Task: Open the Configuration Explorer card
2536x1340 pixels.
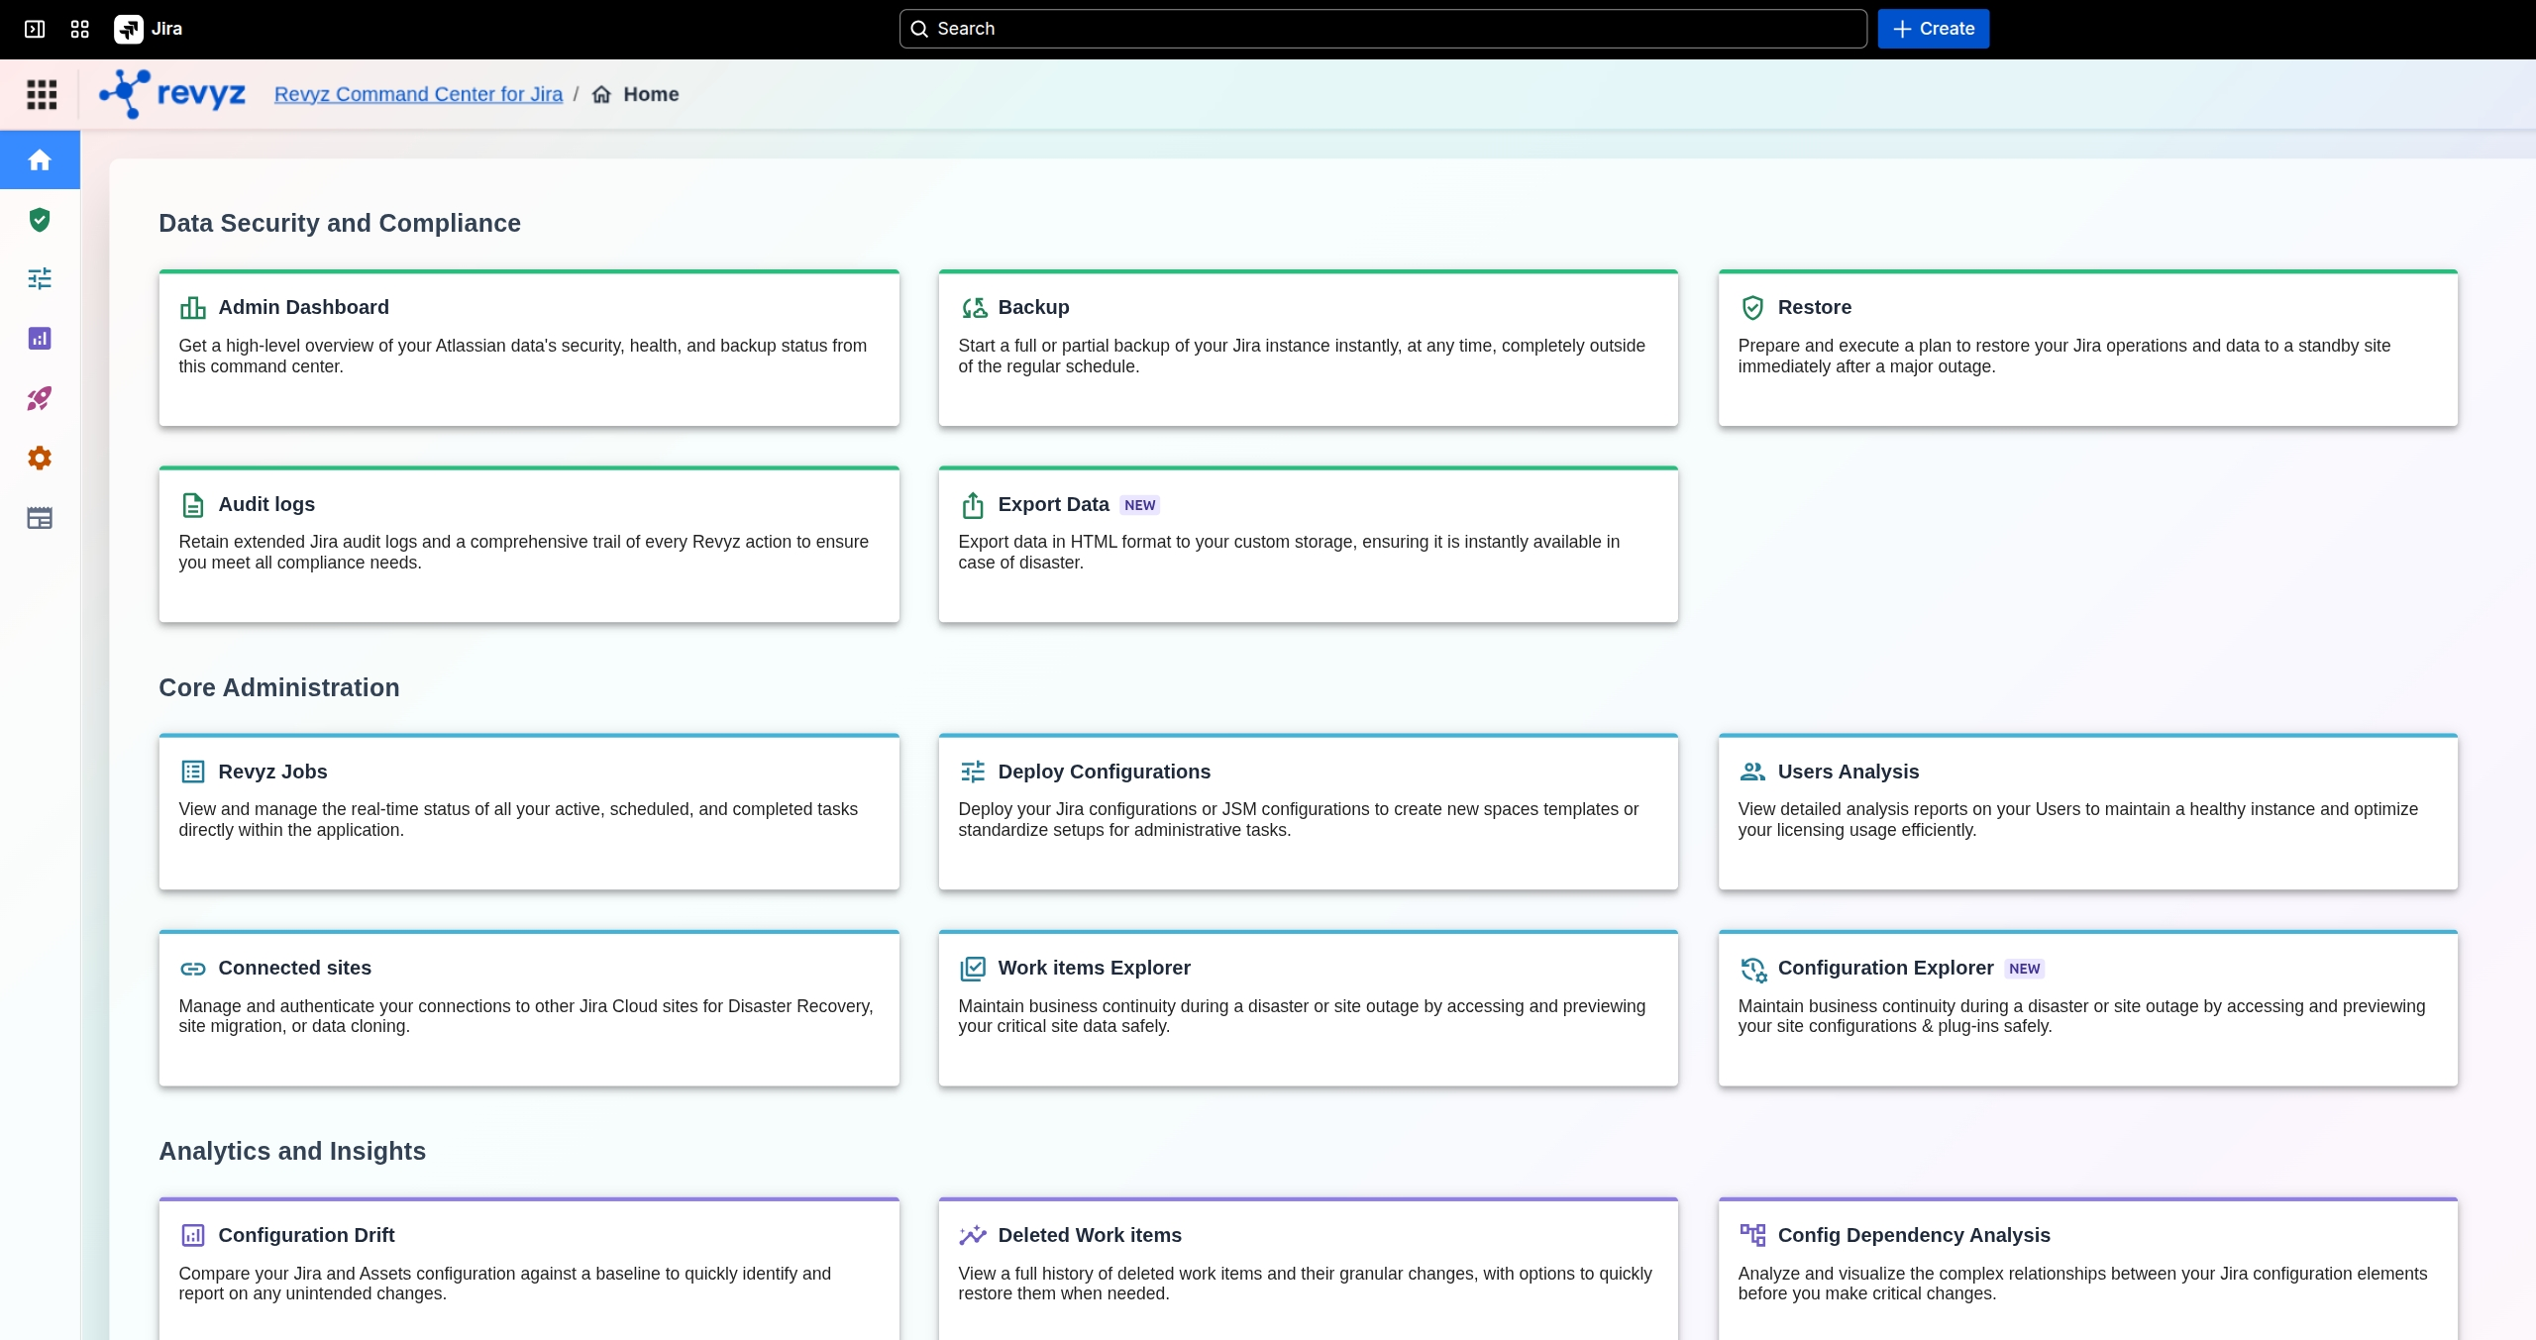Action: point(2087,1007)
